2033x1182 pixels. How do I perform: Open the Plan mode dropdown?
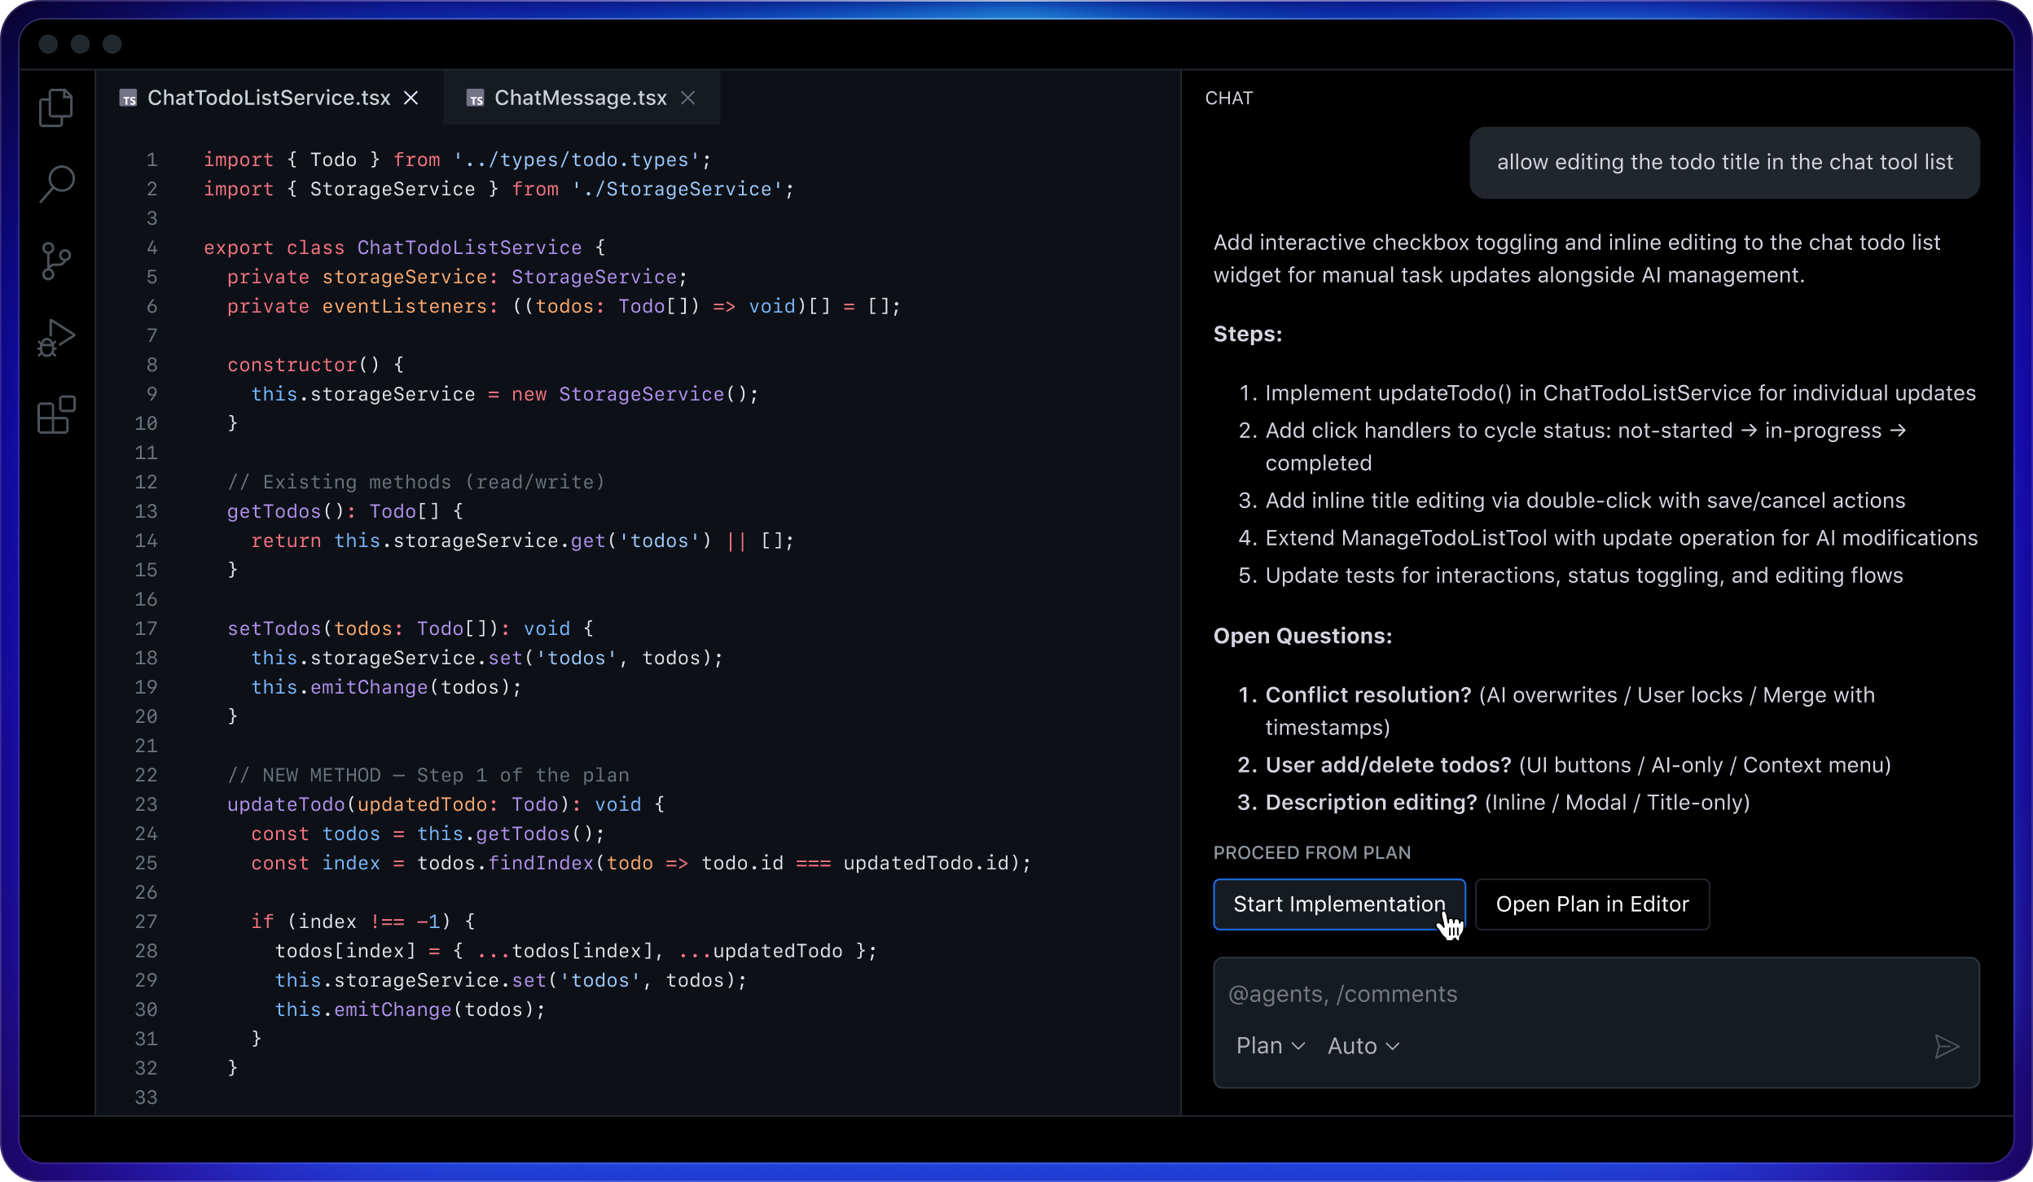1268,1045
